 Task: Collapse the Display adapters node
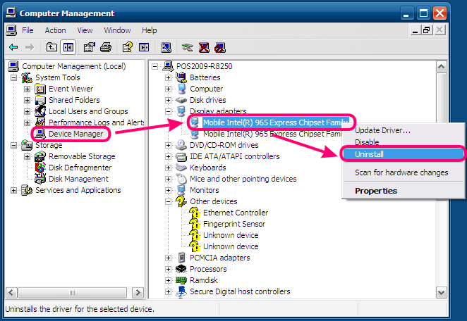coord(169,111)
